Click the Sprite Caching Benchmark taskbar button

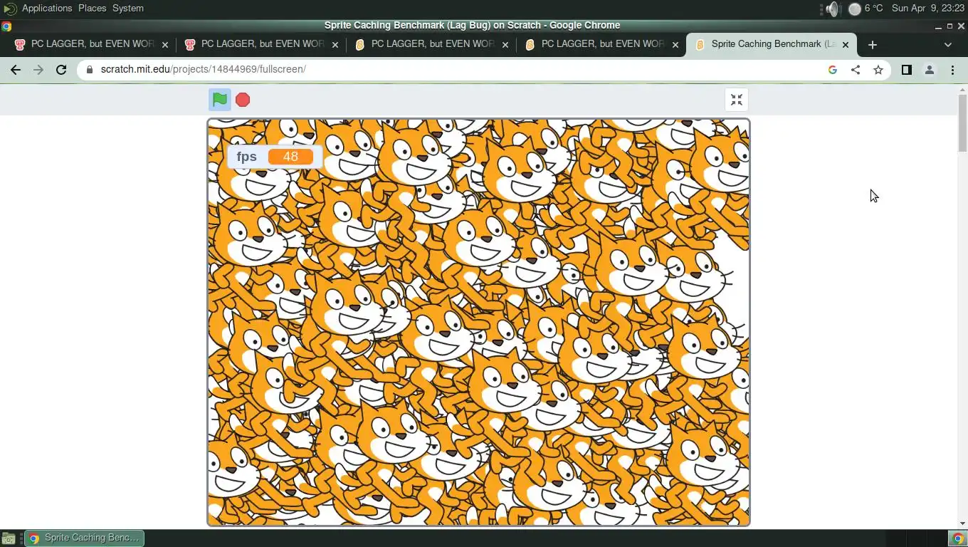85,538
